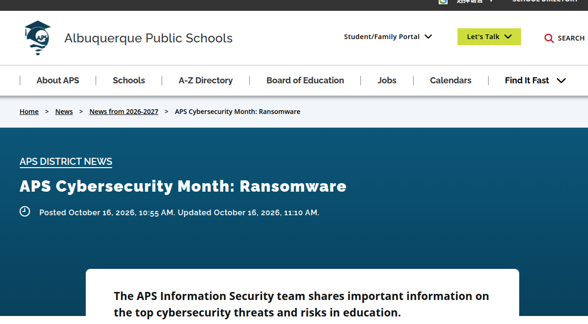Select A-Z Directory in the navigation bar
Image resolution: width=588 pixels, height=324 pixels.
[205, 81]
